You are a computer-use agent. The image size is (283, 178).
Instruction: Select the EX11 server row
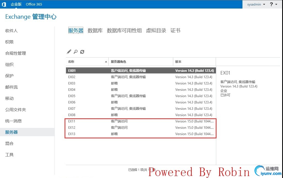coord(141,121)
